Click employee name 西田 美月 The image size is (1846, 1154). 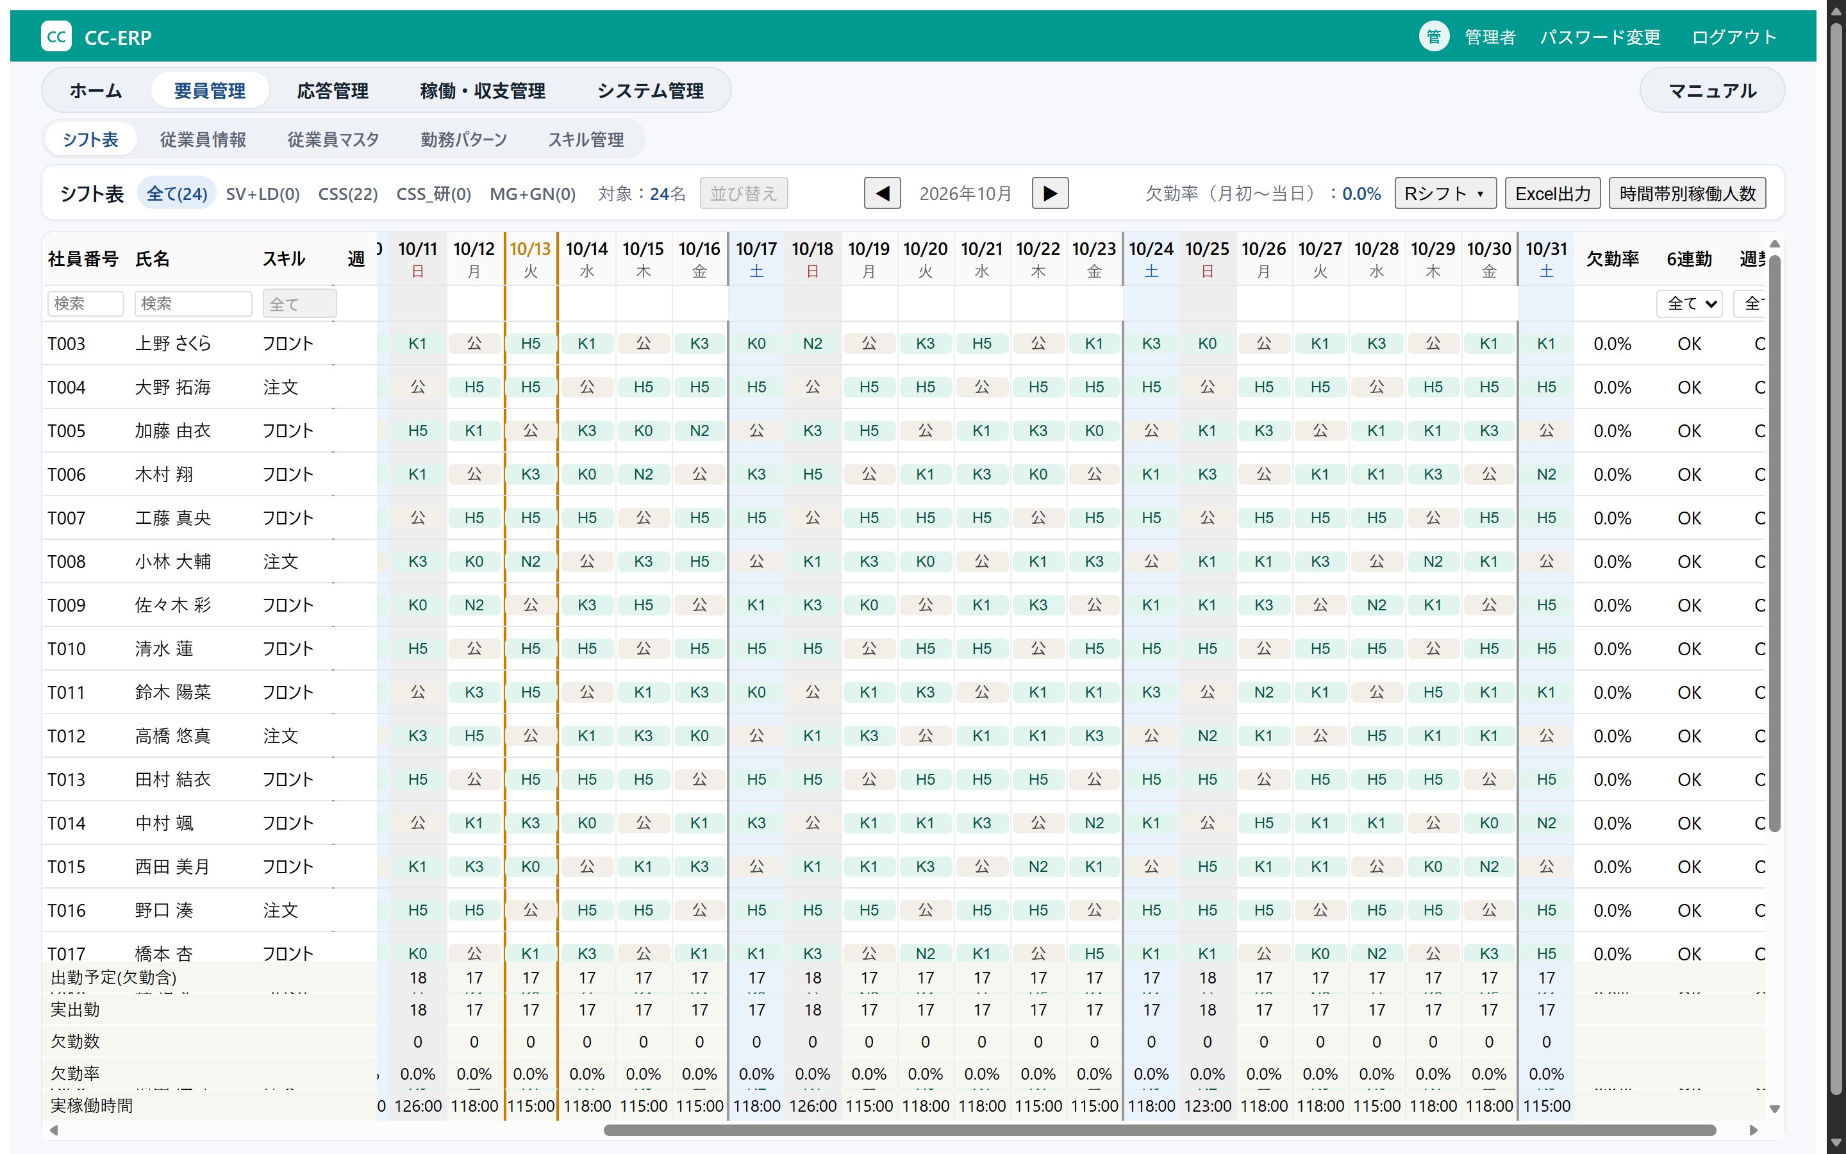click(173, 866)
